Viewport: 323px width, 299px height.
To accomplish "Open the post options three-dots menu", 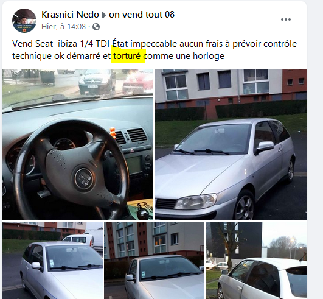I will point(286,19).
